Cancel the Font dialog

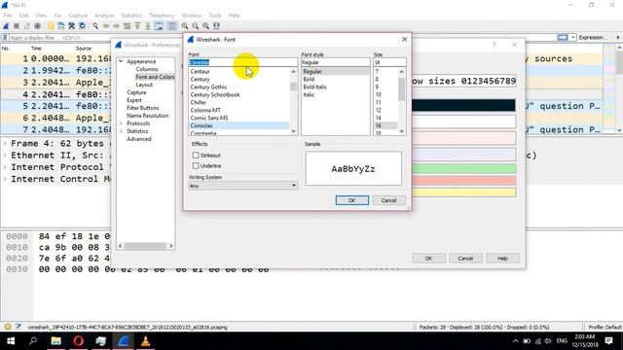point(388,200)
